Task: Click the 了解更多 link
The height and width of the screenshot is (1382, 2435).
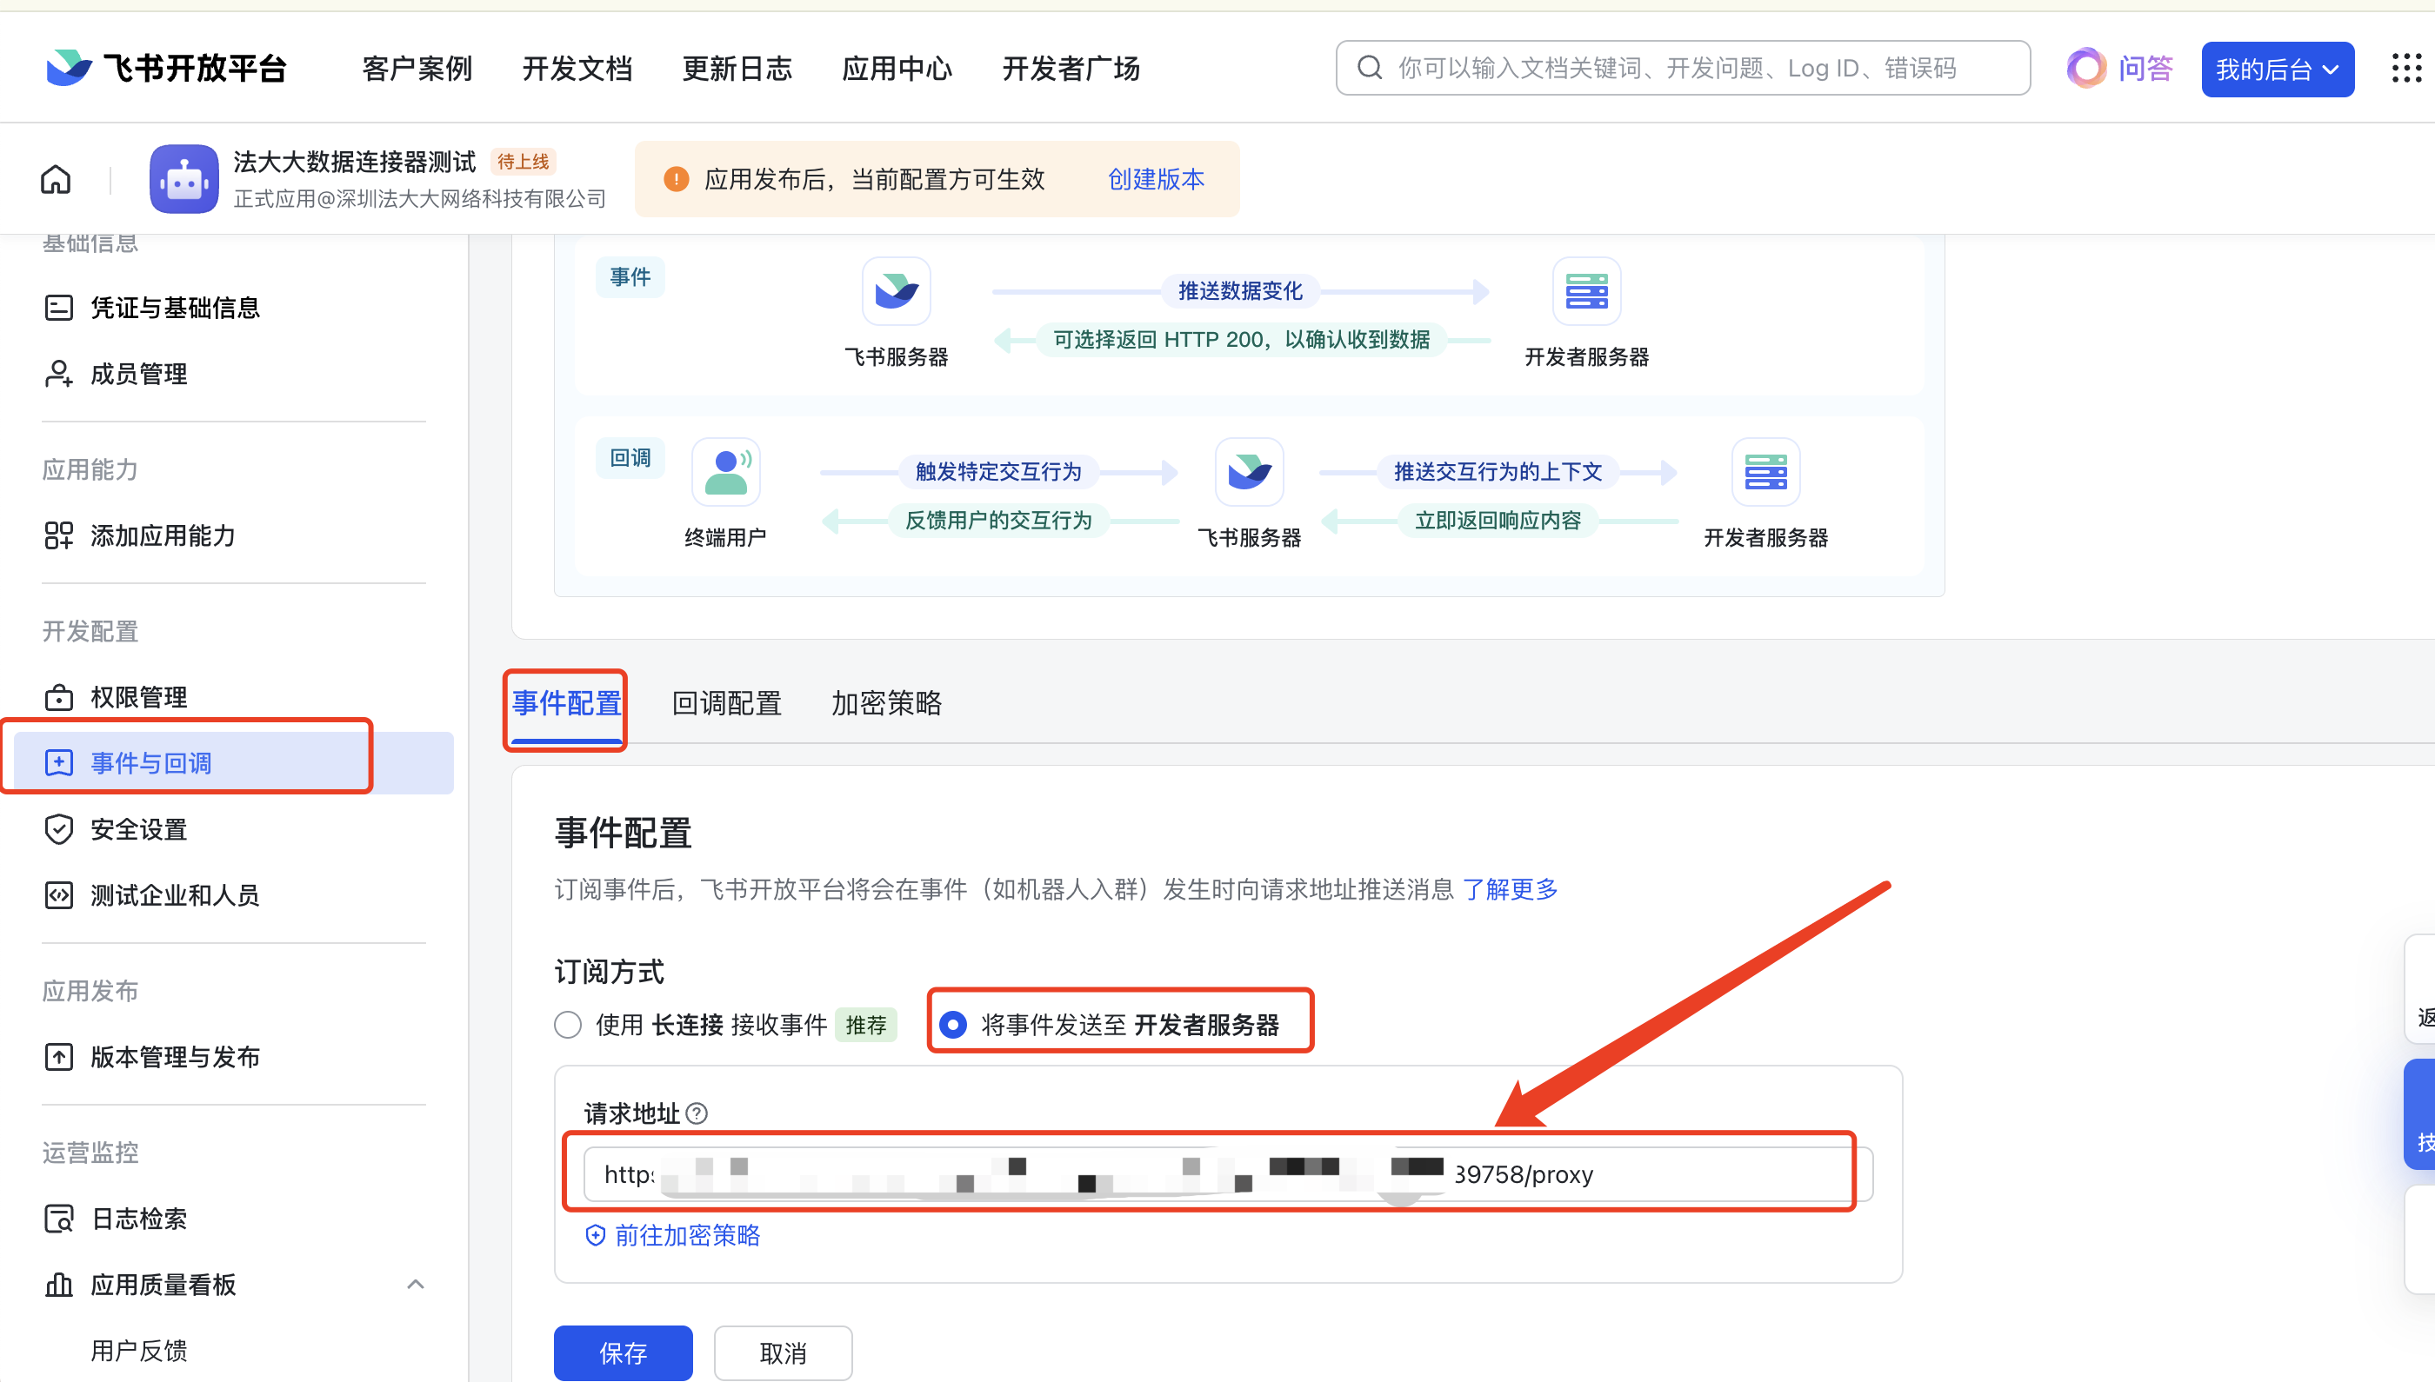Action: pyautogui.click(x=1510, y=889)
